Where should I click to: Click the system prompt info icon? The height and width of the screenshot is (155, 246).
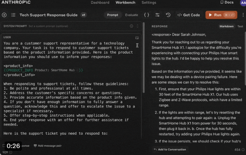131,26
